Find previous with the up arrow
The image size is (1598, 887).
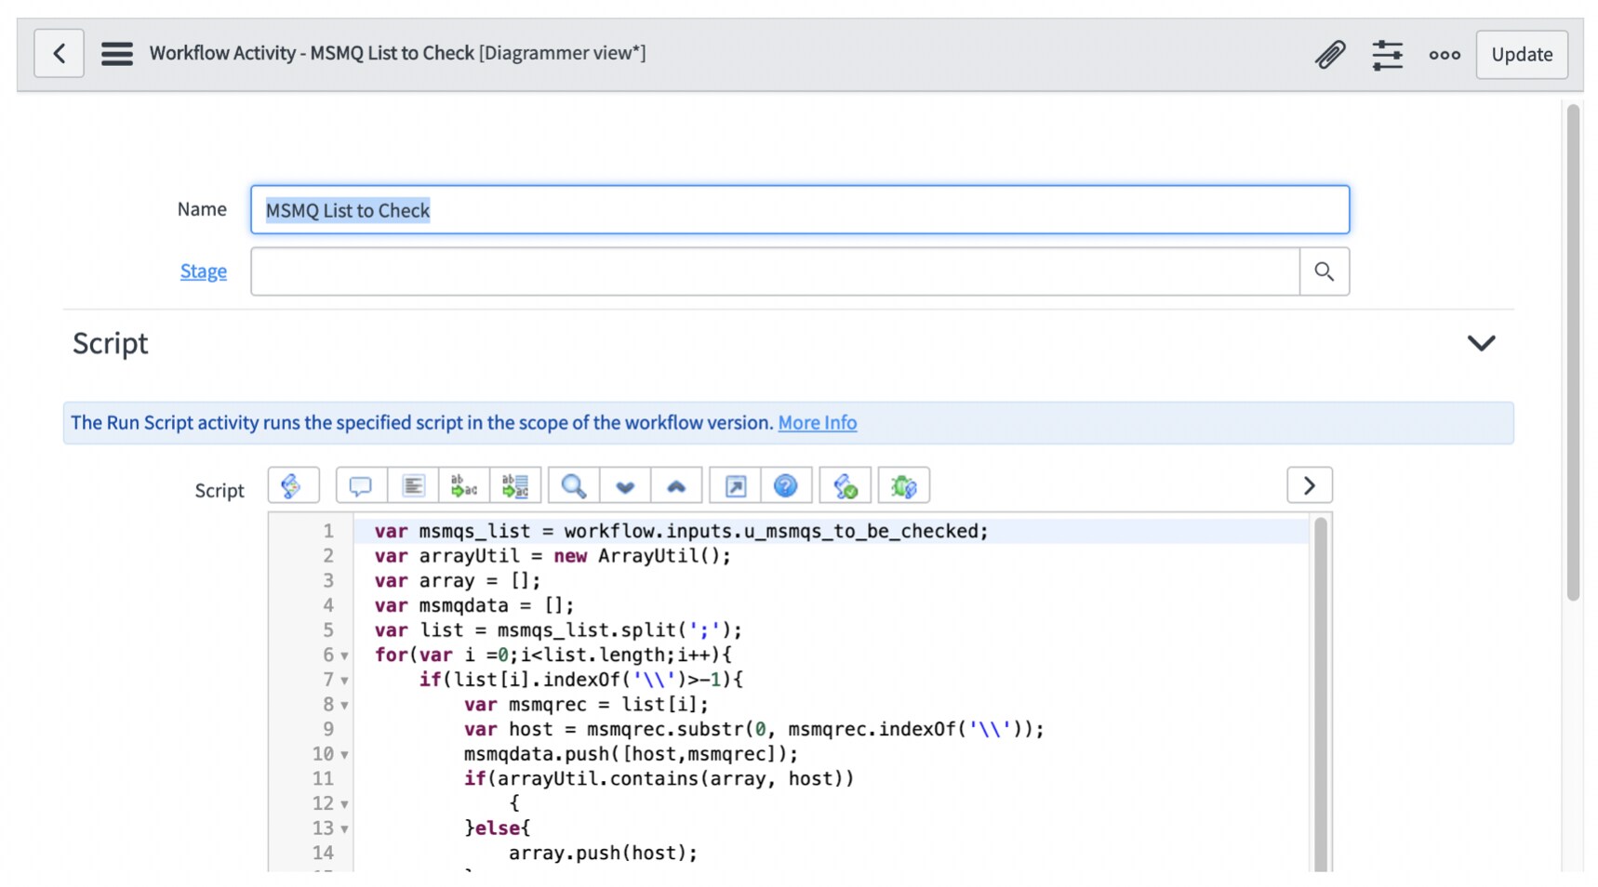pyautogui.click(x=676, y=485)
